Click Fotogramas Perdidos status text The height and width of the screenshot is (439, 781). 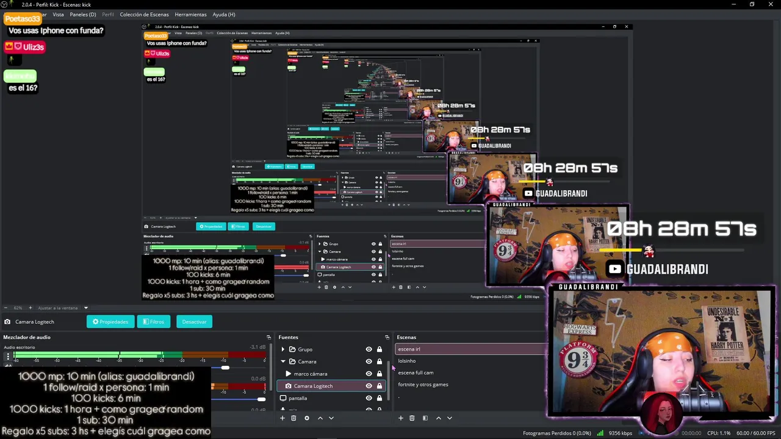tap(556, 433)
